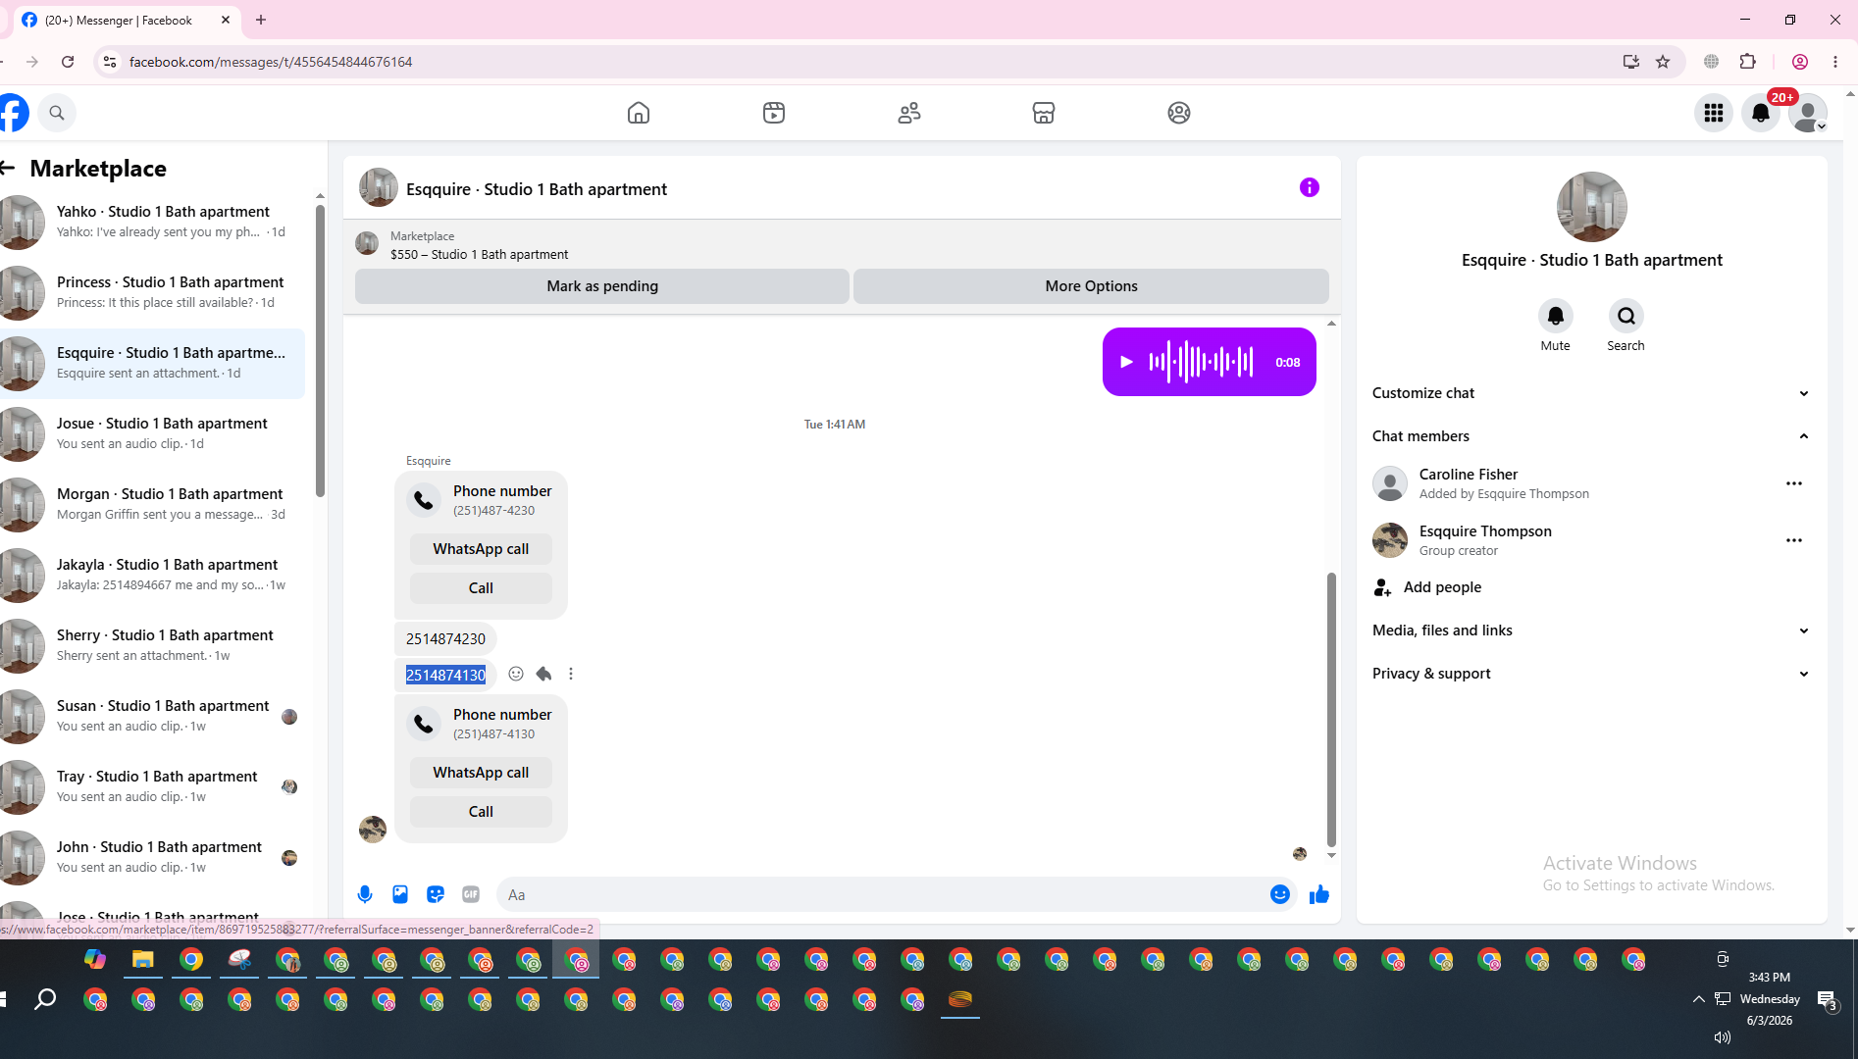Screen dimensions: 1858x1059
Task: Show hidden system tray icons
Action: [1698, 999]
